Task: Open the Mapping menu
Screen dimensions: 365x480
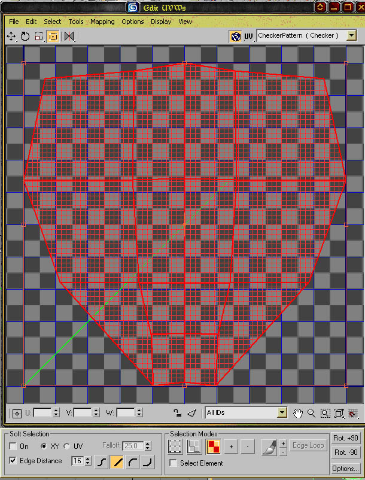Action: point(102,22)
